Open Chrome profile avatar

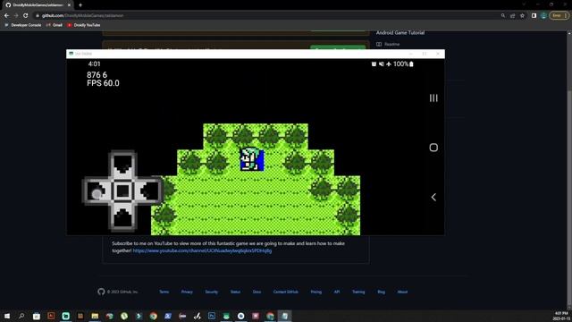tap(543, 16)
